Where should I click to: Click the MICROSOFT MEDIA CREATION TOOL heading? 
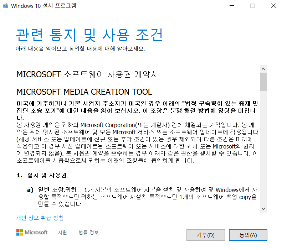pos(84,92)
